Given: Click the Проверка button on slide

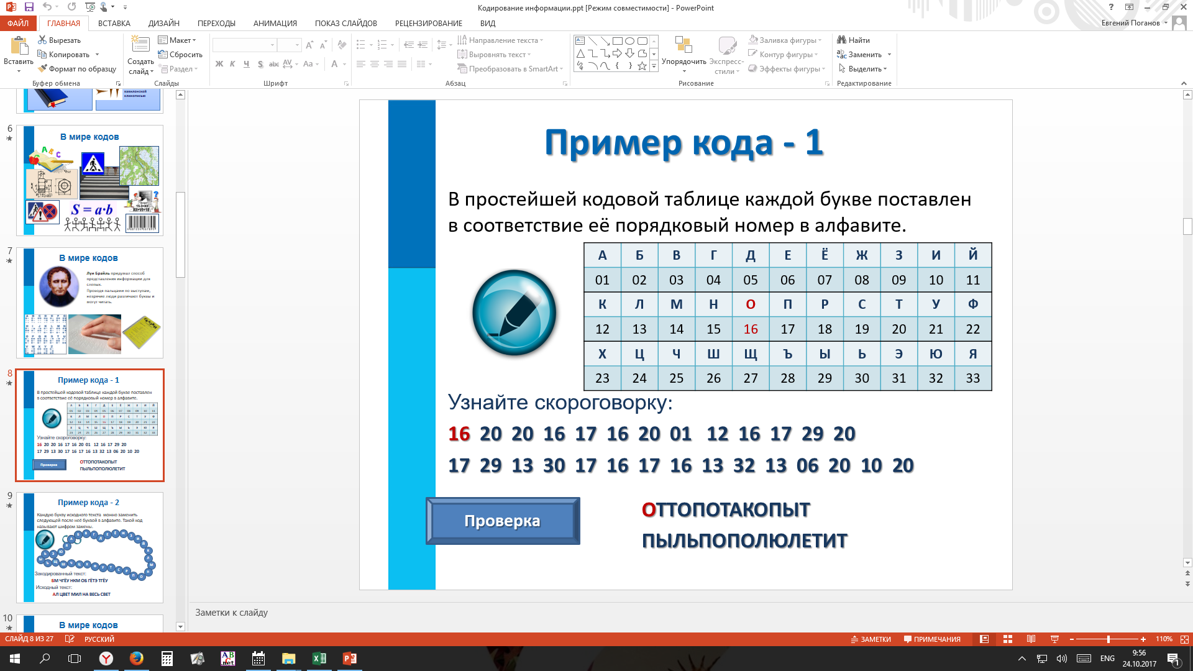Looking at the screenshot, I should pos(503,521).
